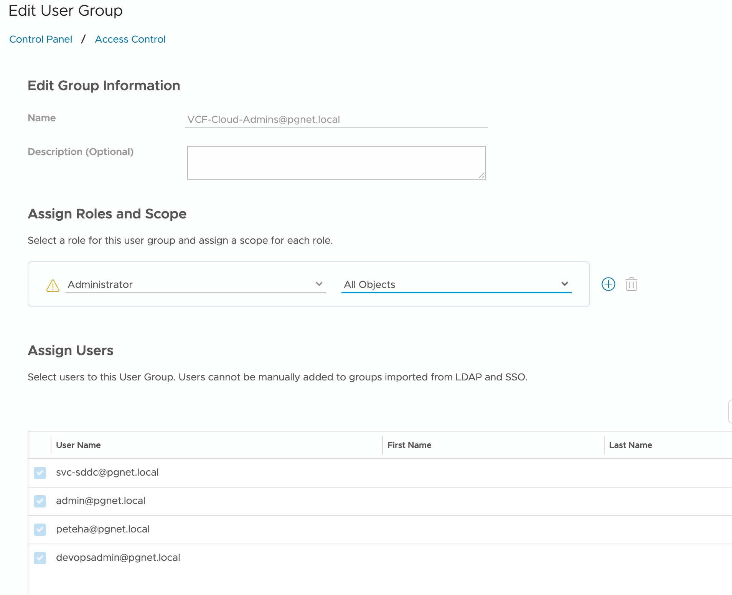Click into the Description text area

pos(336,162)
